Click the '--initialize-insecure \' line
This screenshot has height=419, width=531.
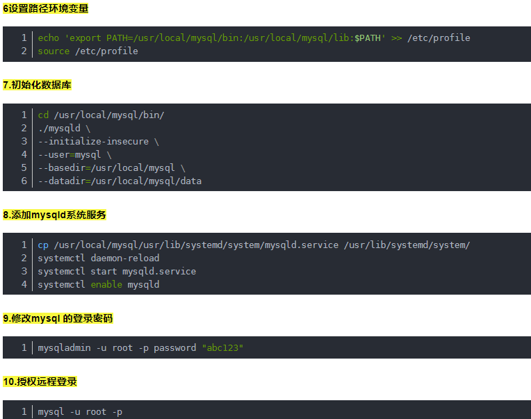tap(98, 142)
